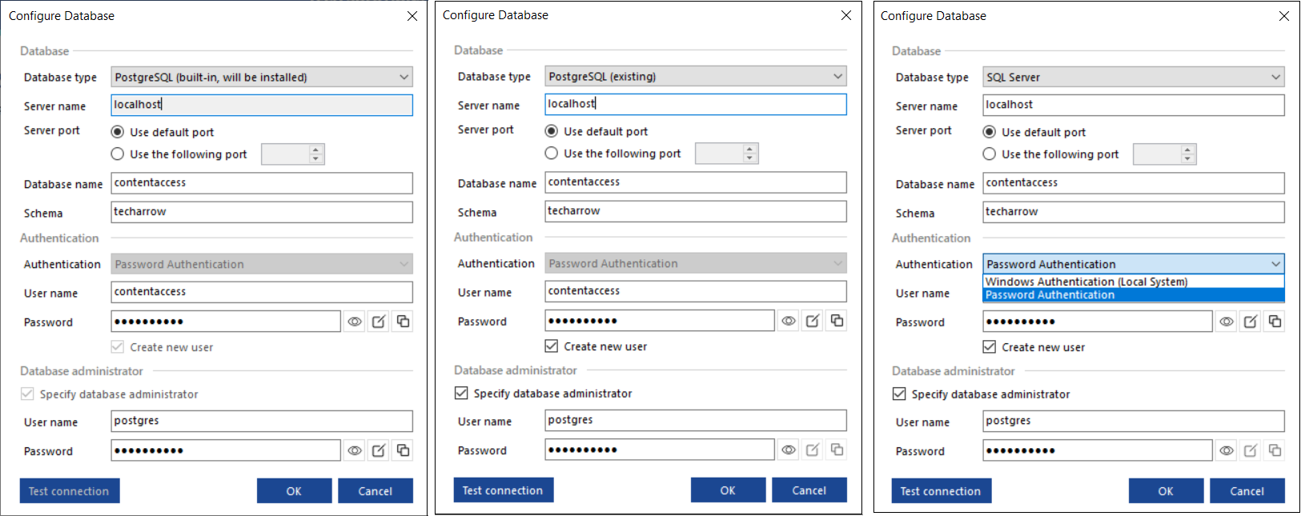Reveal administrator password in SQL Server dialog
Viewport: 1301px width, 516px height.
pyautogui.click(x=1227, y=451)
